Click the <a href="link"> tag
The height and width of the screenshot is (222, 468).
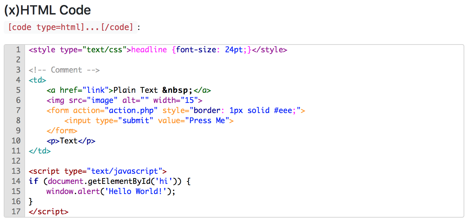(80, 90)
